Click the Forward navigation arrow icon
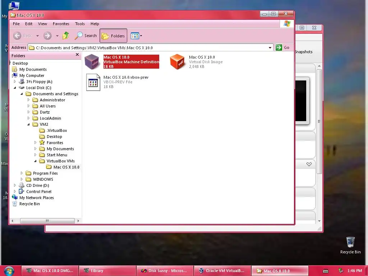Image resolution: width=368 pixels, height=276 pixels. 47,36
